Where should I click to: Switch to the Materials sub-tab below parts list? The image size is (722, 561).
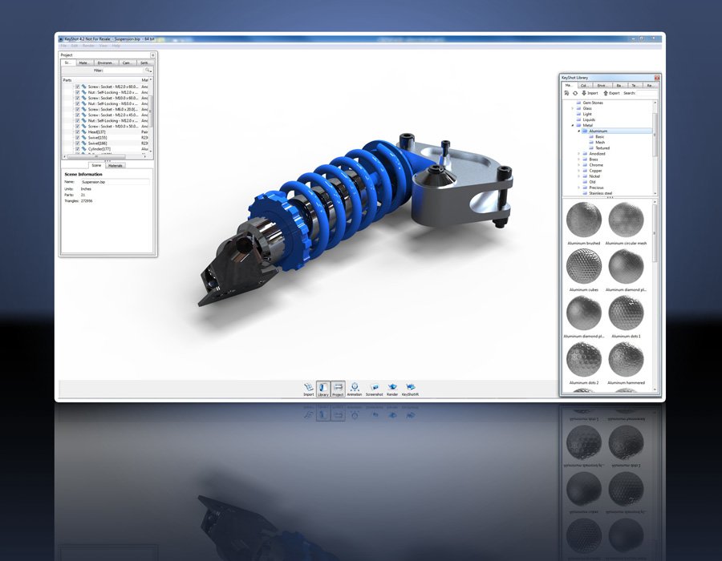(115, 166)
